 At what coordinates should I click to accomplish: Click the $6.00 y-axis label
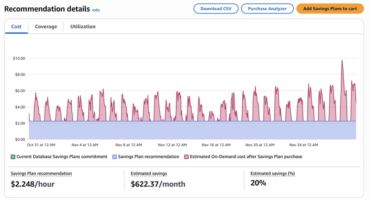[x=20, y=91]
